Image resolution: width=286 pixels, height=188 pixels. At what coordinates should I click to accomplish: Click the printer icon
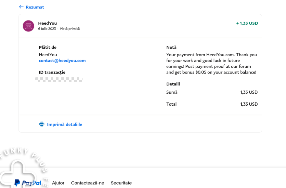pos(42,124)
